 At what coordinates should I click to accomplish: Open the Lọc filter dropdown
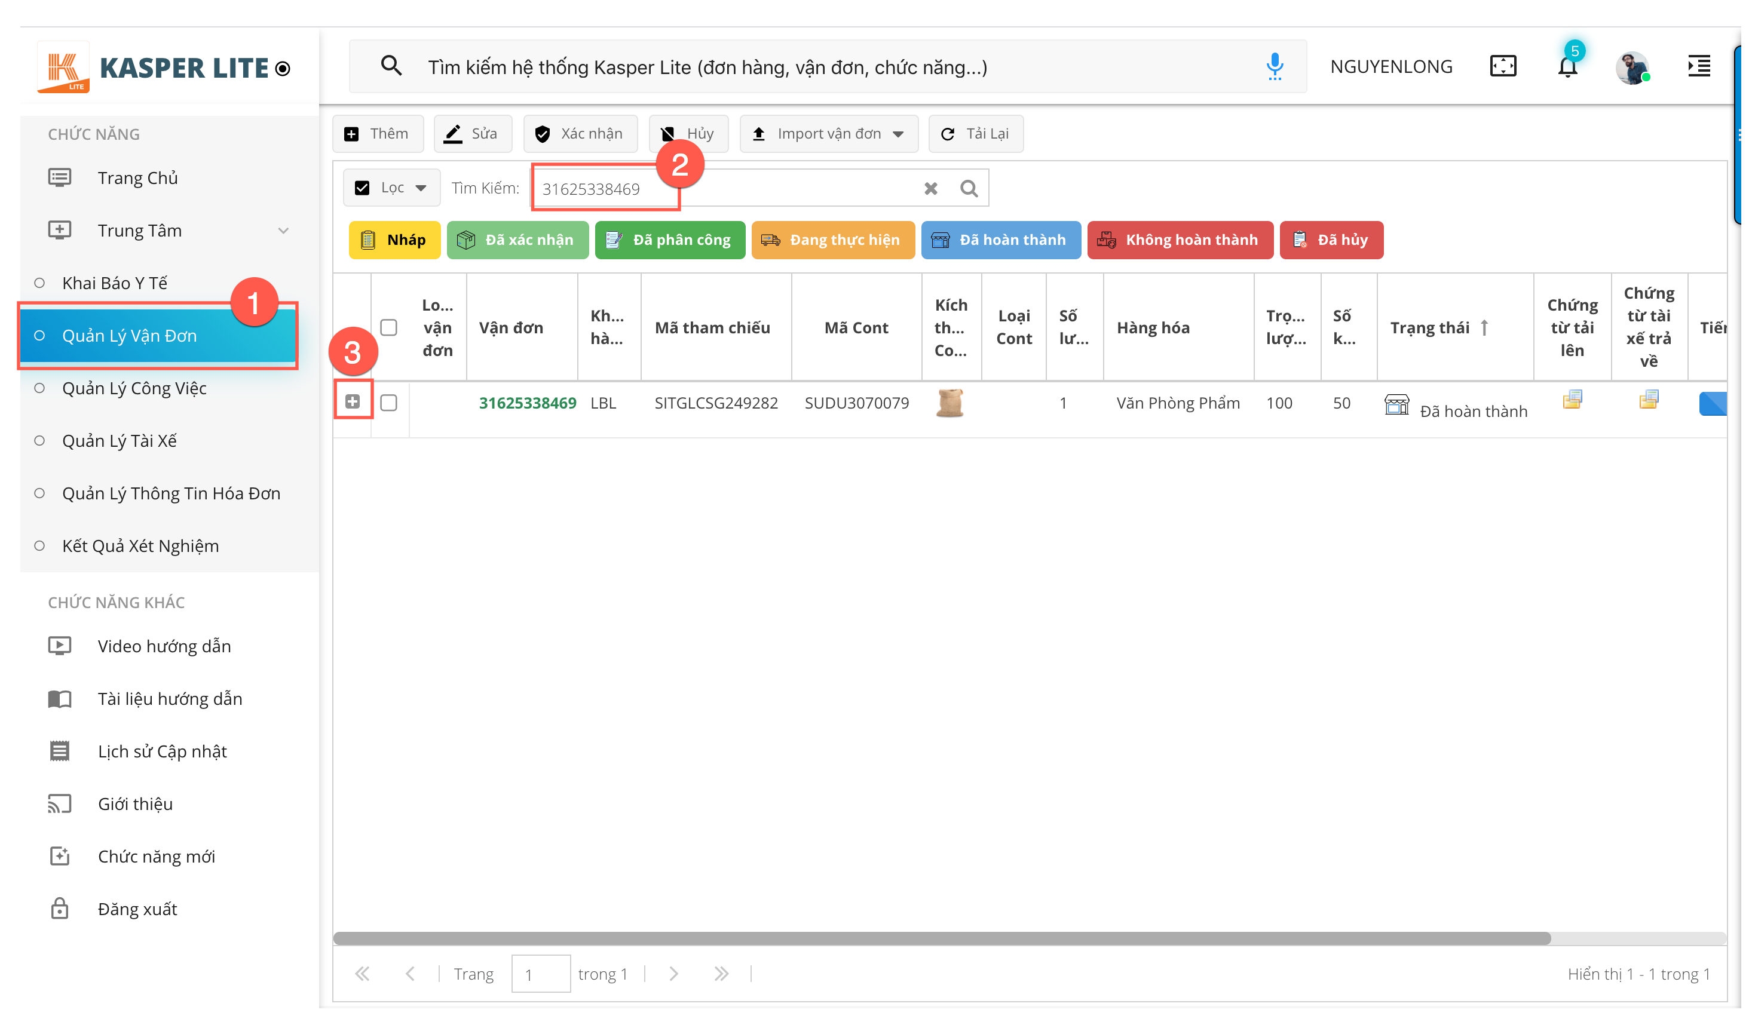point(392,188)
